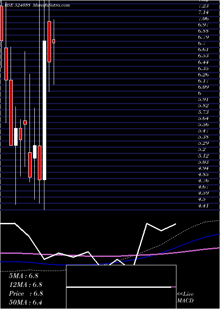Click the 5.29 price axis label
The height and width of the screenshot is (309, 220).
(x=203, y=143)
